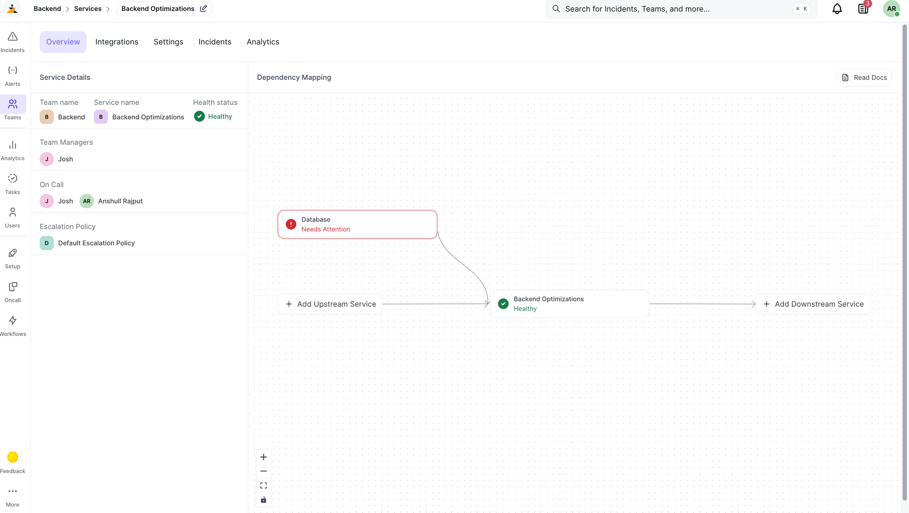The width and height of the screenshot is (909, 513).
Task: Switch to the Integrations tab
Action: (117, 42)
